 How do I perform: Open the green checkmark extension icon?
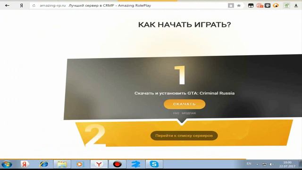(x=286, y=5)
